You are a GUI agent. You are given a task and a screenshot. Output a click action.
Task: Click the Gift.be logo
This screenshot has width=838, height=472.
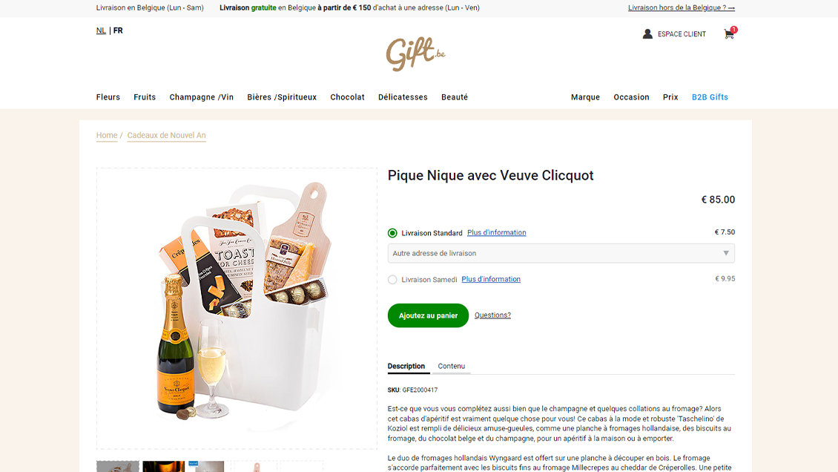[416, 53]
